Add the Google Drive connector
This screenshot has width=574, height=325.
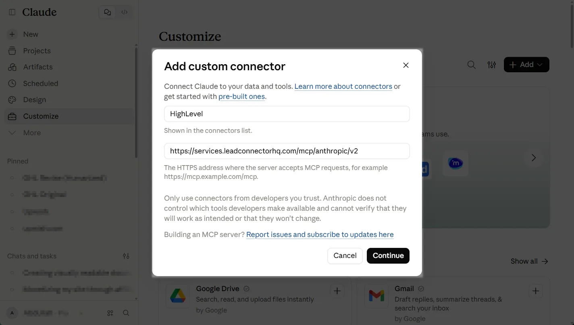337,291
